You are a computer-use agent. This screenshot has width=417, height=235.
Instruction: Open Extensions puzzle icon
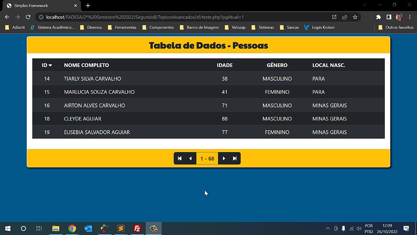click(x=379, y=17)
